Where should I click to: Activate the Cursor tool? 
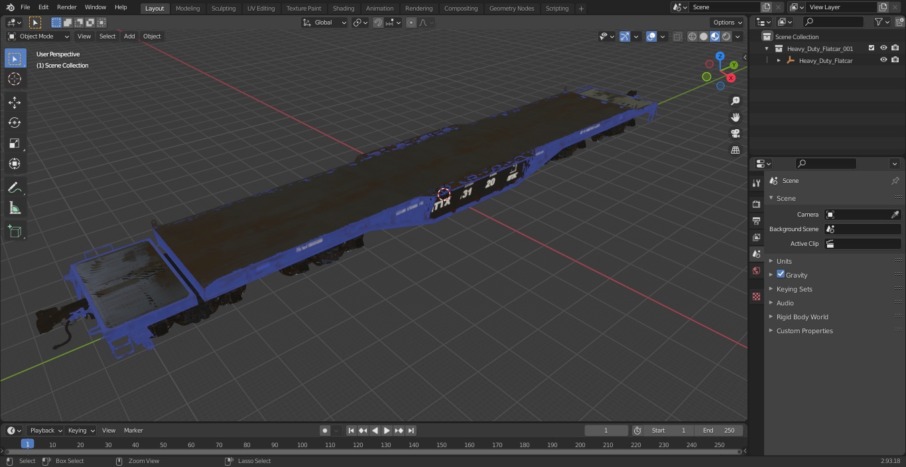(15, 79)
